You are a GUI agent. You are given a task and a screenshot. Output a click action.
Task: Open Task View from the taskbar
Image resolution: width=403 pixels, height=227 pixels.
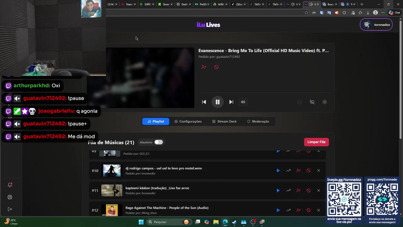point(198,222)
